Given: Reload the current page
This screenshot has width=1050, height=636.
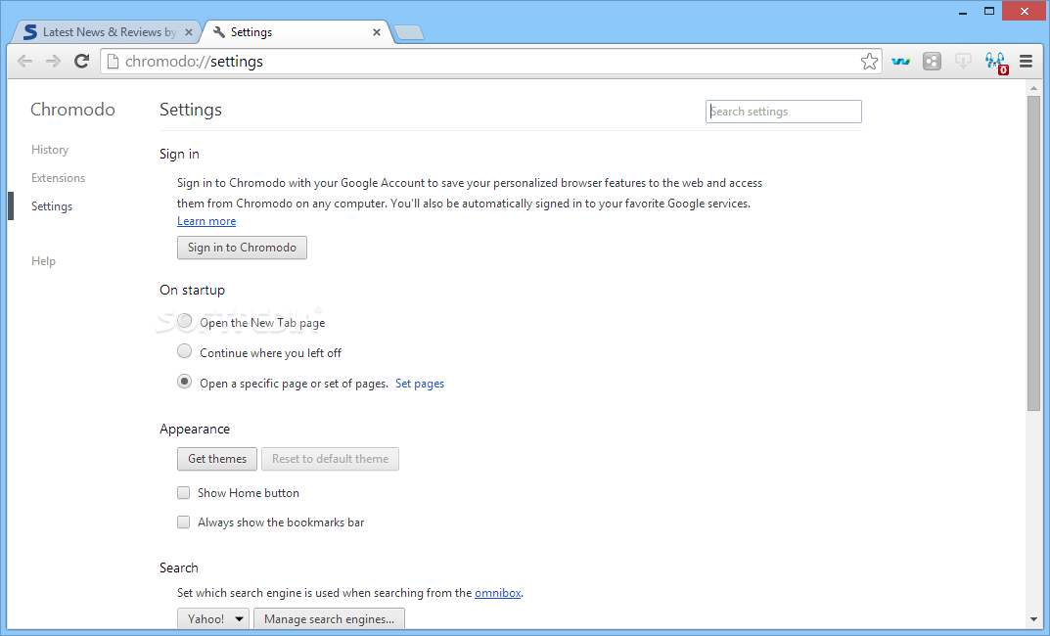Looking at the screenshot, I should (x=81, y=62).
